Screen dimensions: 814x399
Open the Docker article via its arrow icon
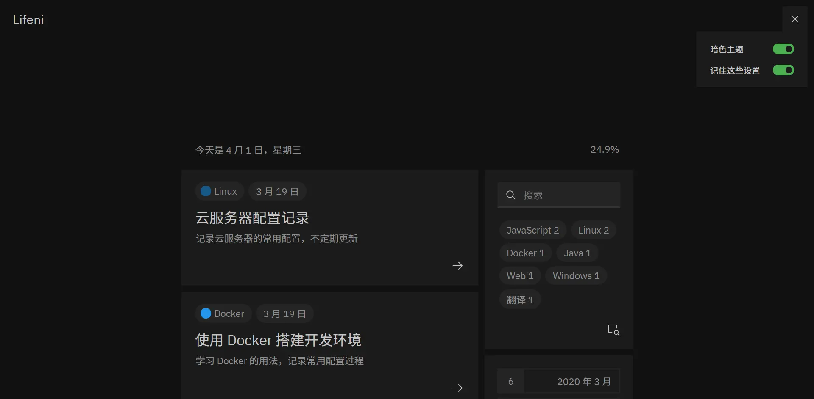pyautogui.click(x=457, y=388)
